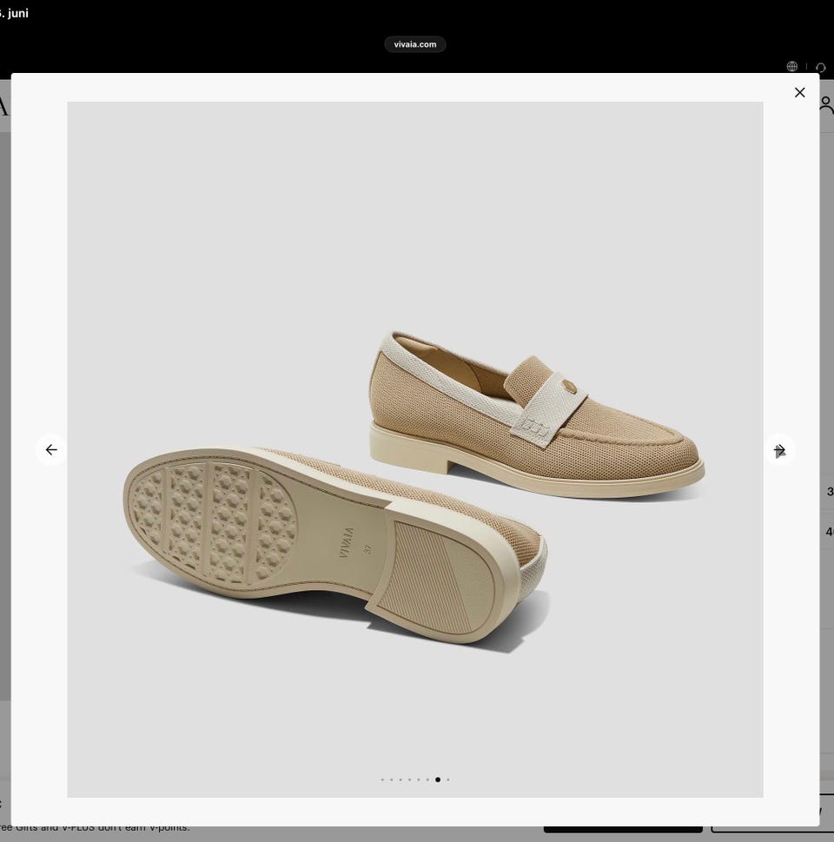The image size is (834, 842).
Task: Open customer support headset icon
Action: (821, 67)
